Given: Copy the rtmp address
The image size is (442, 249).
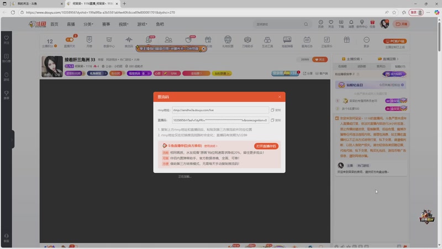Looking at the screenshot, I should pos(275,110).
